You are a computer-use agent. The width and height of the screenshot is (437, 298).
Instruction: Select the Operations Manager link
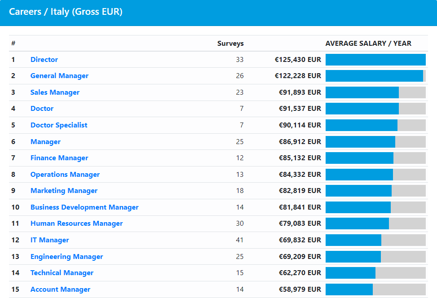tap(65, 175)
